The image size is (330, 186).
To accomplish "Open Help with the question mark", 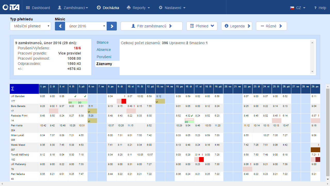I will coord(320,8).
